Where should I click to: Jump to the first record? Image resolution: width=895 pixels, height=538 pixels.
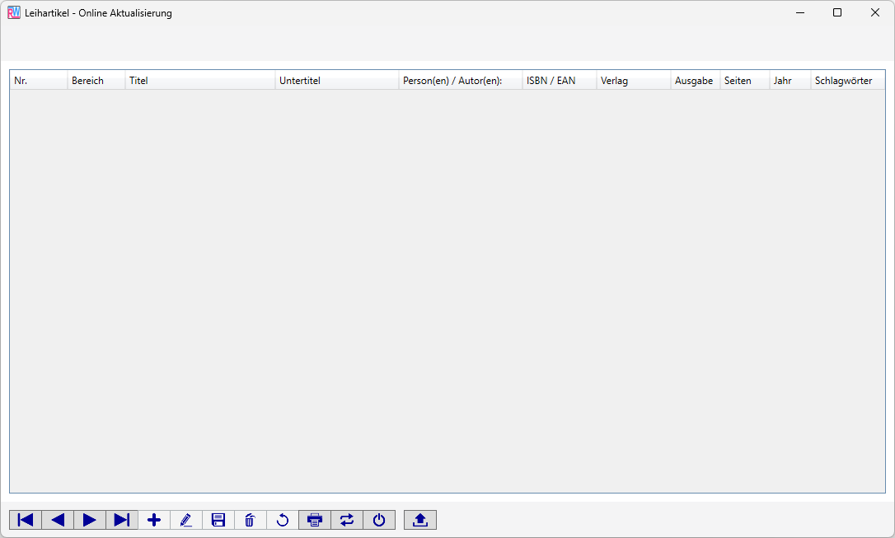click(26, 520)
